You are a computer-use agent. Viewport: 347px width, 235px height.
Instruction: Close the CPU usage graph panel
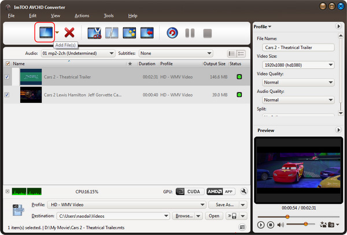point(8,191)
